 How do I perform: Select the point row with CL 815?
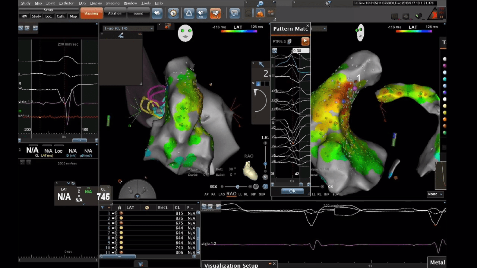pyautogui.click(x=148, y=213)
